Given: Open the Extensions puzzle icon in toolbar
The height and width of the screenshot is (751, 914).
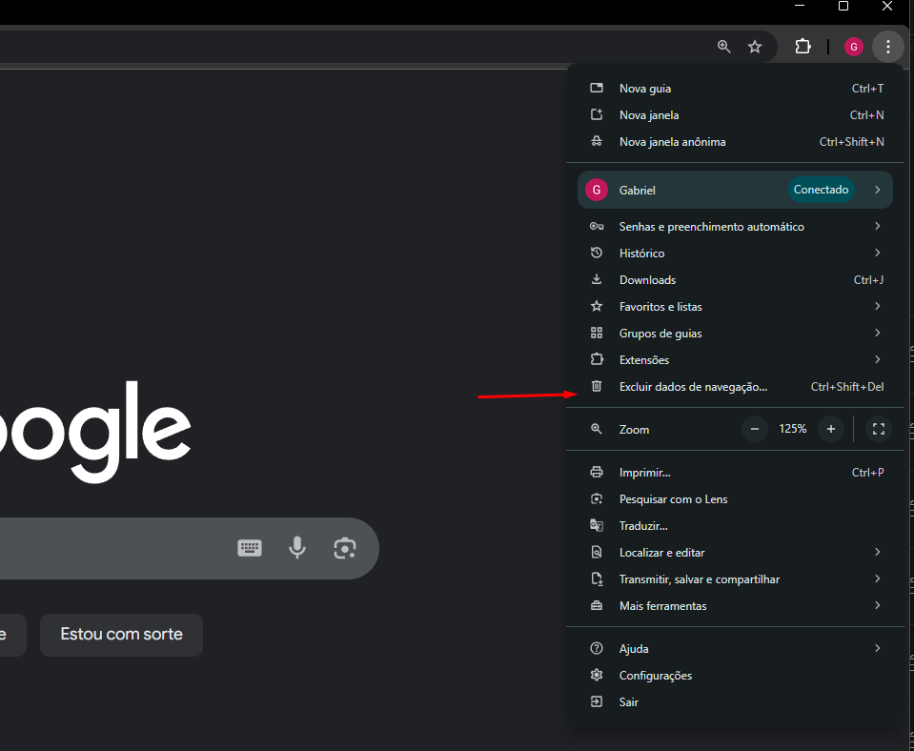Looking at the screenshot, I should (802, 47).
